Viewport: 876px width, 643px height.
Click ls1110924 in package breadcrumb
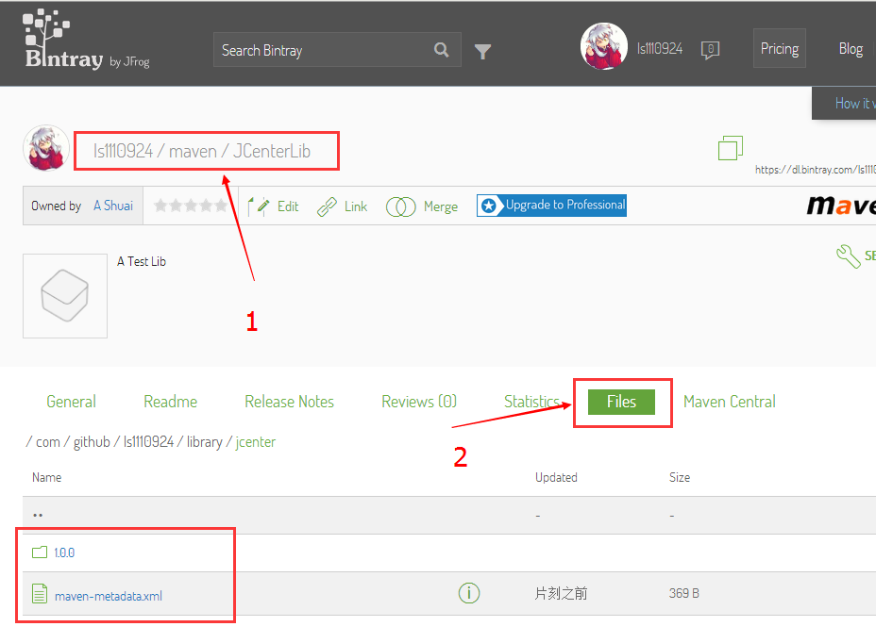click(x=124, y=151)
